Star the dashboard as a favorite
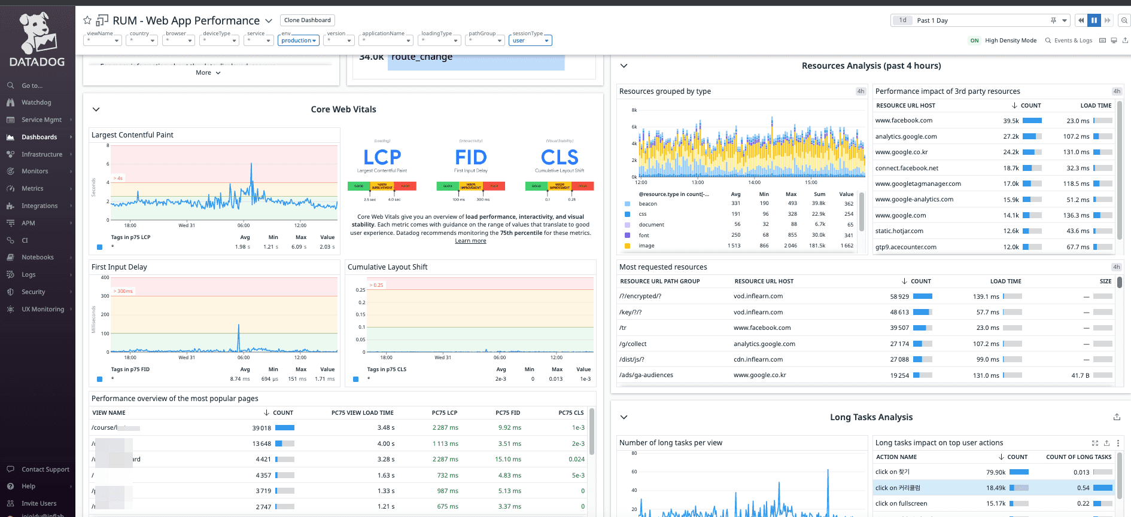Viewport: 1131px width, 517px height. [x=87, y=20]
